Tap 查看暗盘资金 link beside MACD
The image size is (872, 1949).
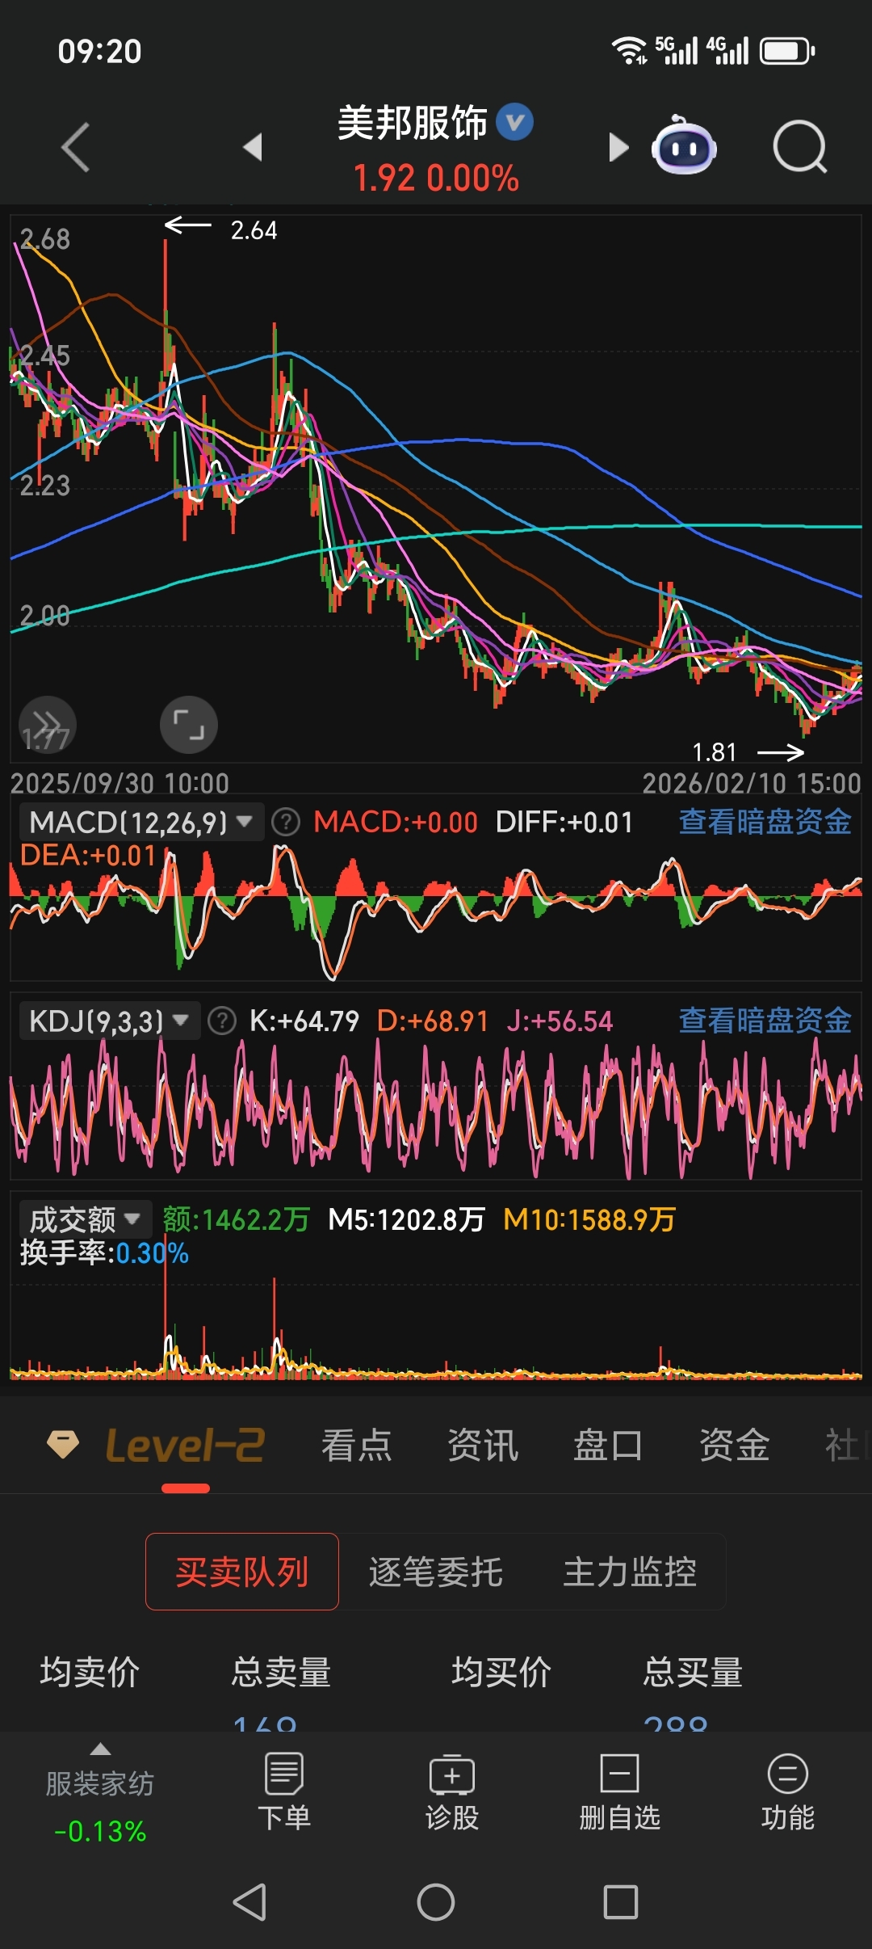point(765,822)
